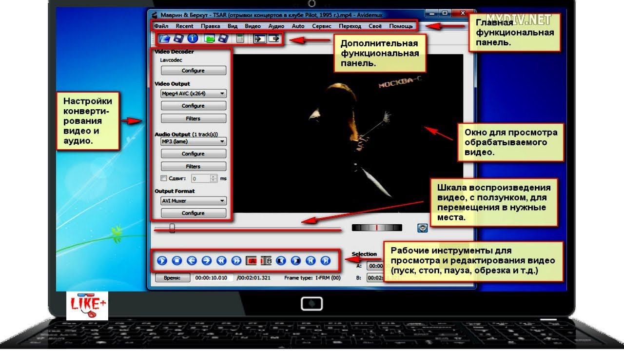Viewport: 624px width, 351px height.
Task: Play the video with the Play button
Action: click(x=162, y=261)
